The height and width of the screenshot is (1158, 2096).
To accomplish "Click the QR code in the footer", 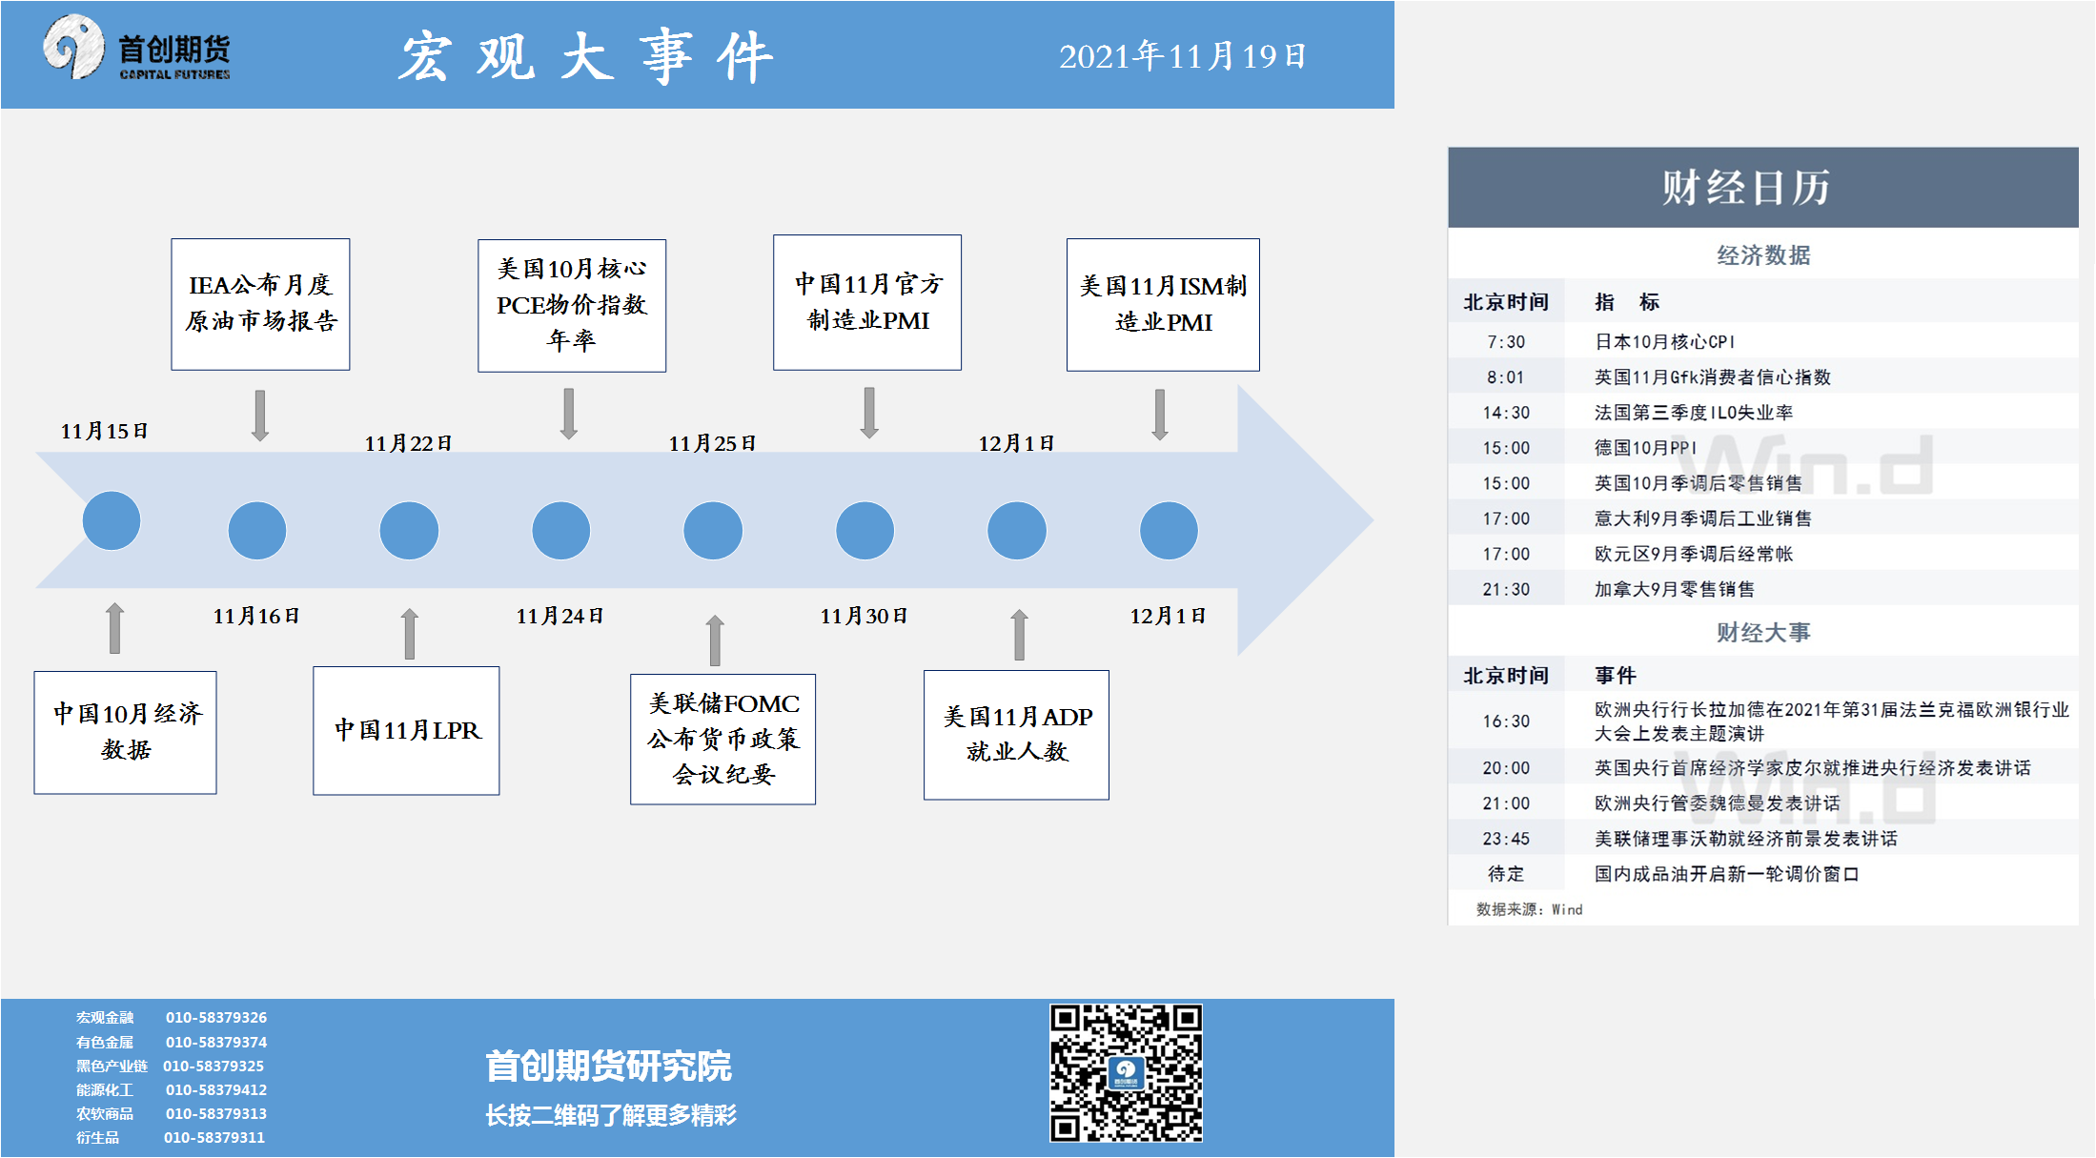I will pos(1126,1072).
